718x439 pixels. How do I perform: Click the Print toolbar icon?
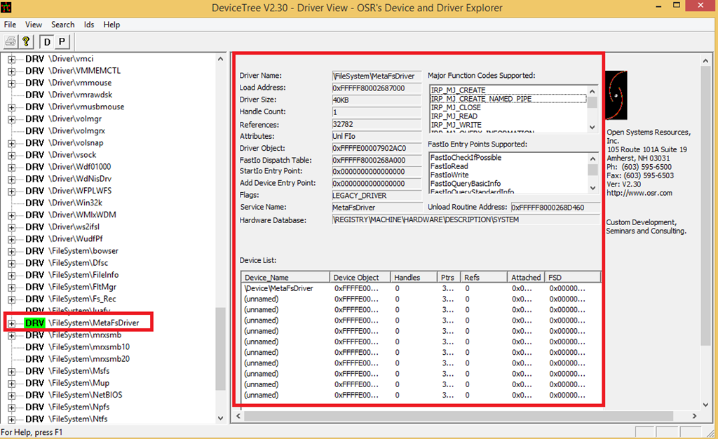11,41
